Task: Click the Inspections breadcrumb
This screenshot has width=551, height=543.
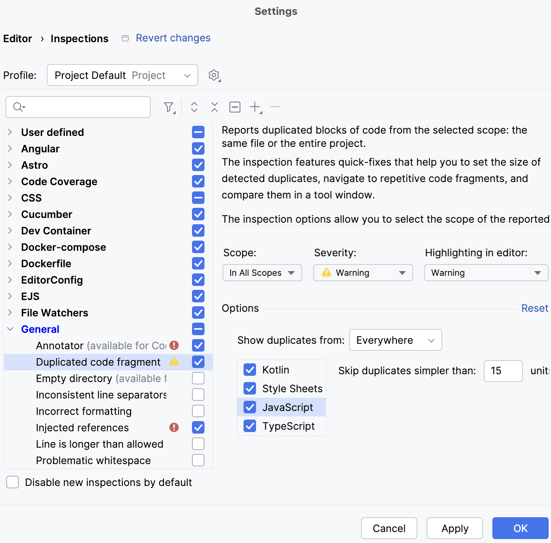Action: pyautogui.click(x=79, y=38)
